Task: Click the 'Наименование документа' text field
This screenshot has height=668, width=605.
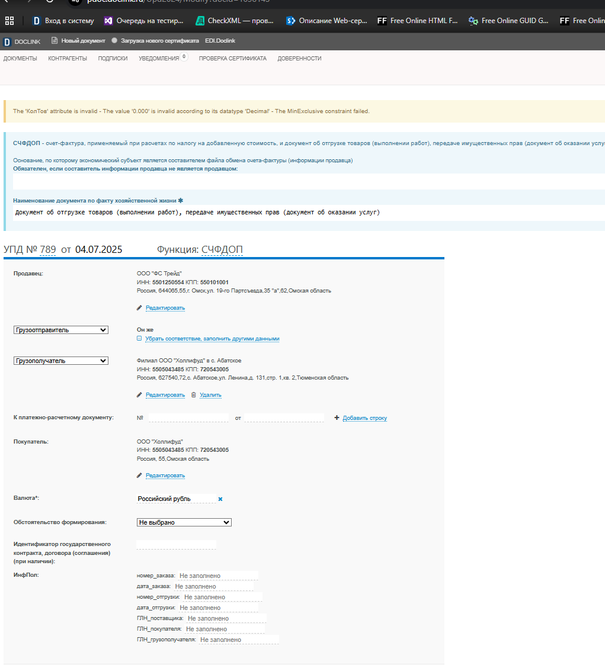Action: pyautogui.click(x=309, y=213)
